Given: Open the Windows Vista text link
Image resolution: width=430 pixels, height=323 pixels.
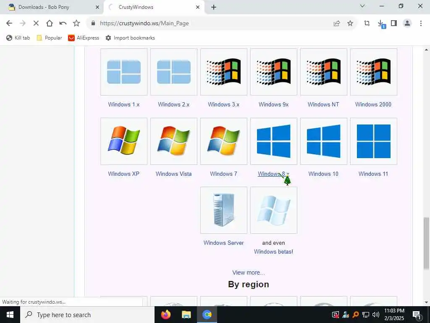Looking at the screenshot, I should [173, 174].
